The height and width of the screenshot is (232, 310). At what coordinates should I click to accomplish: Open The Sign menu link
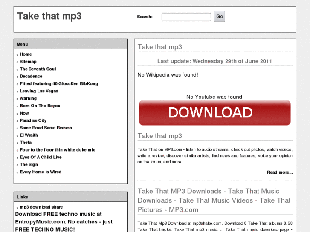(29, 164)
